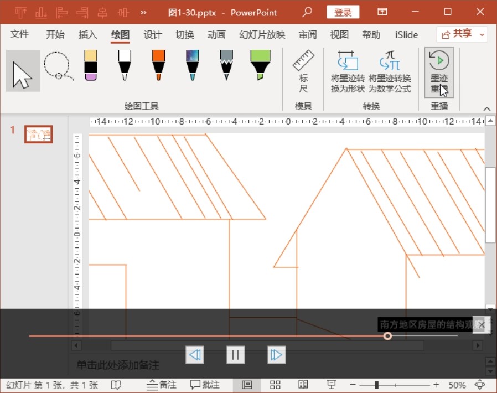Step backward in the ink replay
Image resolution: width=497 pixels, height=393 pixels.
click(x=195, y=355)
